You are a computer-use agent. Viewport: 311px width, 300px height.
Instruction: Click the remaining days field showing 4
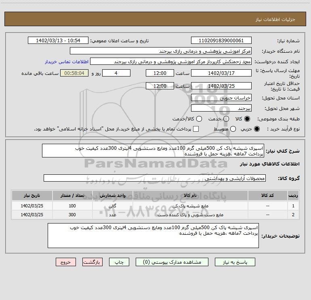[x=116, y=73]
